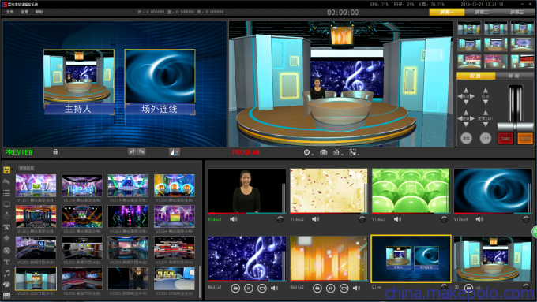This screenshot has height=302, width=537.
Task: Toggle the lock icon beside PREVIEW
Action: (55, 151)
